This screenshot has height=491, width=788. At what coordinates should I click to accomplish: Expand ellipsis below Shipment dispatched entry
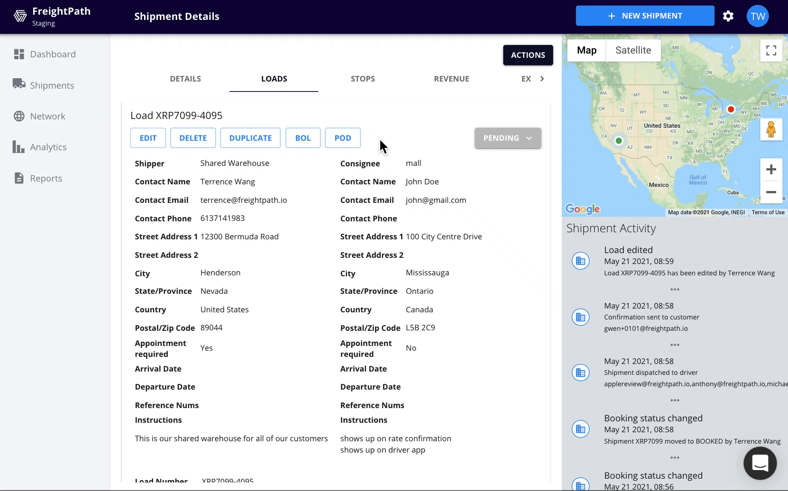tap(675, 400)
